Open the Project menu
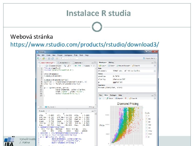 coord(60,55)
